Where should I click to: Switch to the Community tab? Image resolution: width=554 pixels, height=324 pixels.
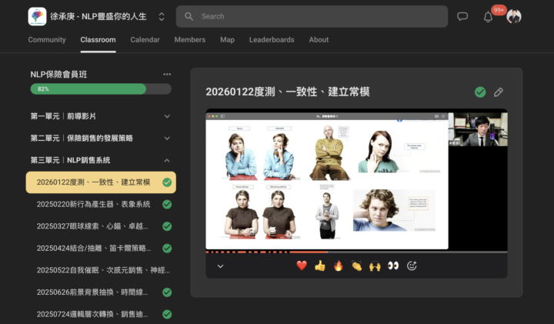(x=47, y=39)
